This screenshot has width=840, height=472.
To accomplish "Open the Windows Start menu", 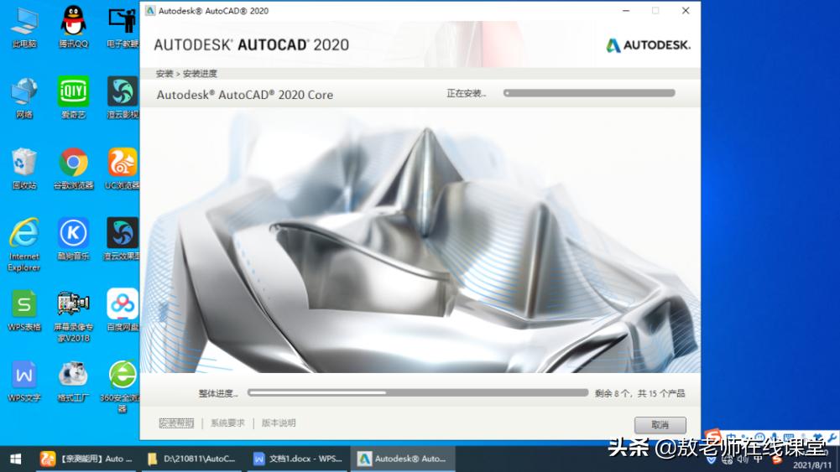I will 16,459.
